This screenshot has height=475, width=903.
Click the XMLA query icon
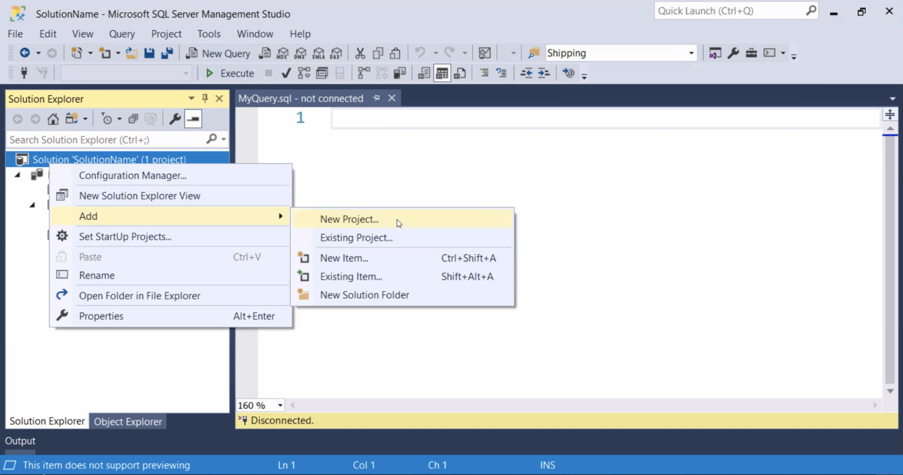click(x=318, y=53)
